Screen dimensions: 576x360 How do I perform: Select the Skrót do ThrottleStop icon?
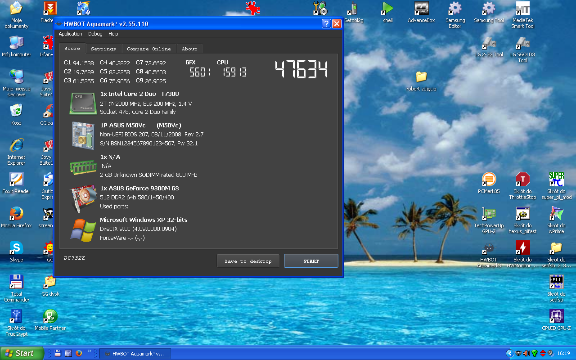point(522,186)
